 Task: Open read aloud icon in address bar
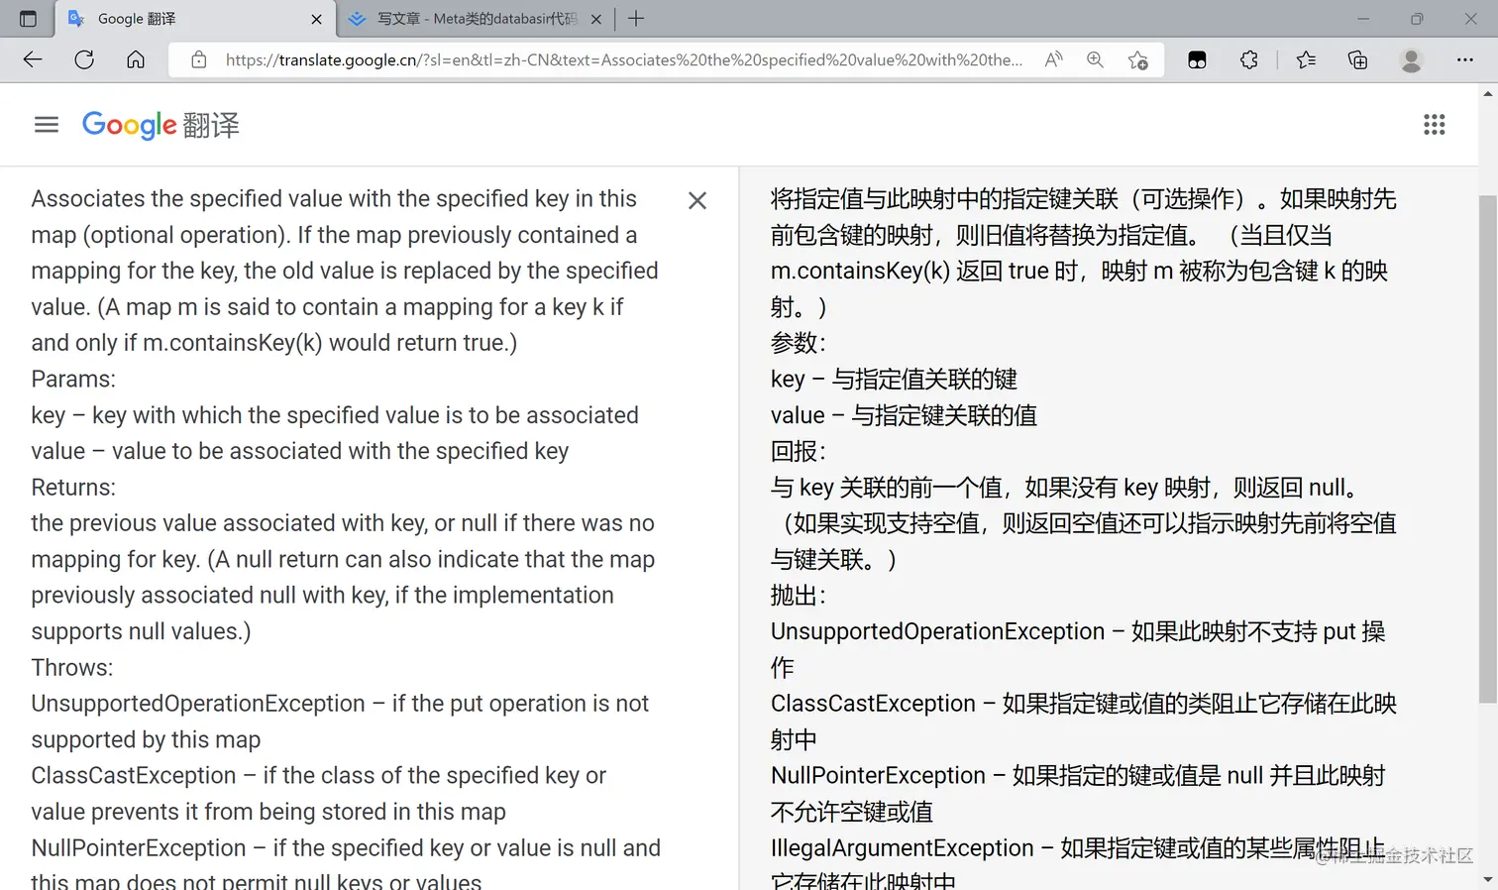(x=1053, y=59)
